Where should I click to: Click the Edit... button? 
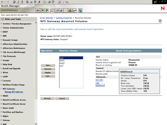[x=48, y=76]
